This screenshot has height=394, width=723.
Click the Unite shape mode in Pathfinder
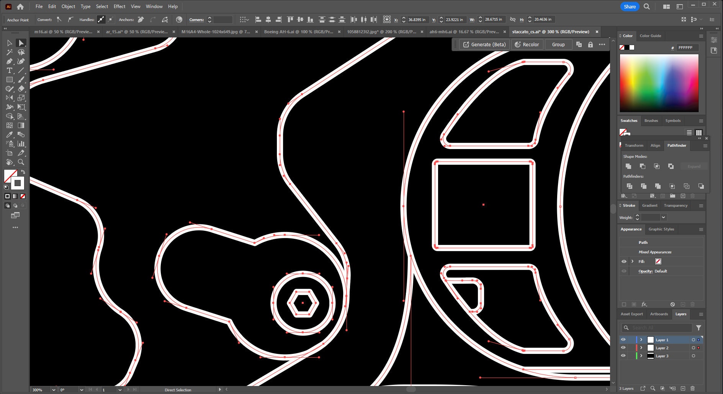tap(628, 166)
